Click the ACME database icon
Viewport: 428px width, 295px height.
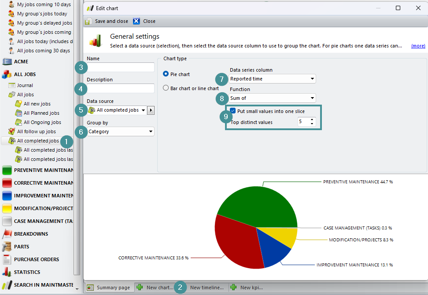(x=7, y=62)
